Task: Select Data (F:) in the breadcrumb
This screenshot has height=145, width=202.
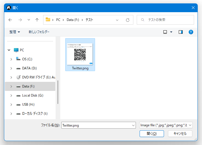Action: point(73,20)
